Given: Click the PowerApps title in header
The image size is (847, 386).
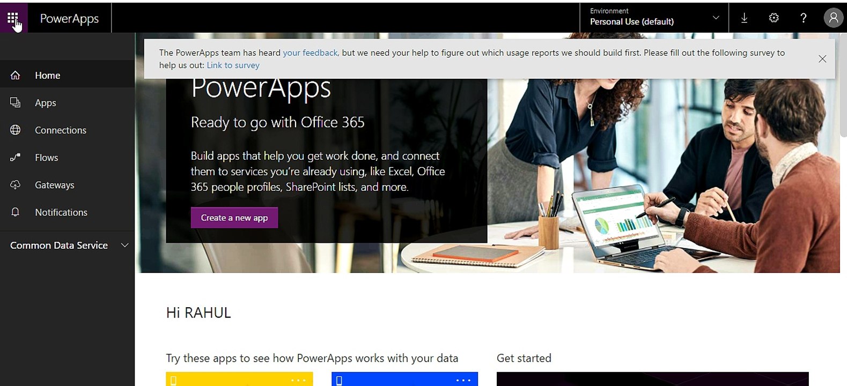Looking at the screenshot, I should [69, 19].
